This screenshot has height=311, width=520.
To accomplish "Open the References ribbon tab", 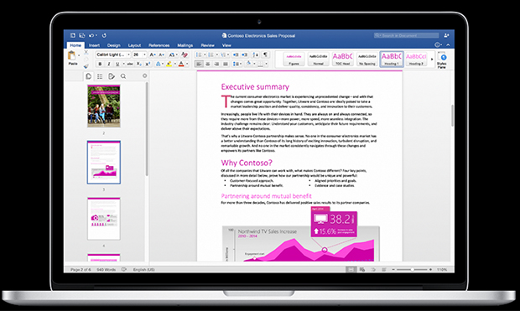I will click(x=159, y=45).
